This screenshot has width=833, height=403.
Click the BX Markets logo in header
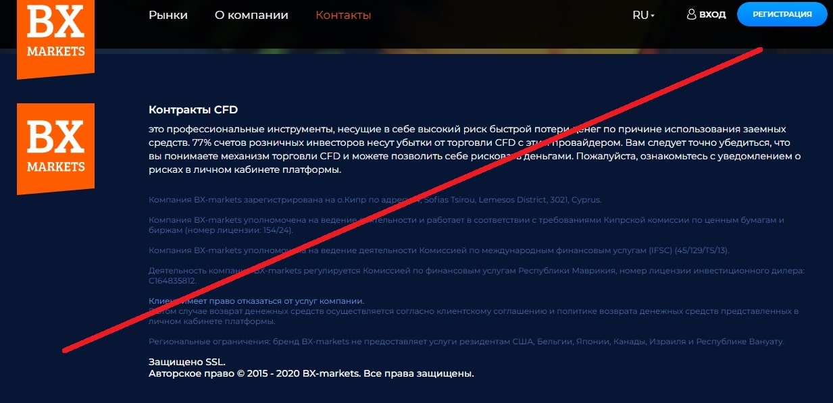[x=55, y=34]
